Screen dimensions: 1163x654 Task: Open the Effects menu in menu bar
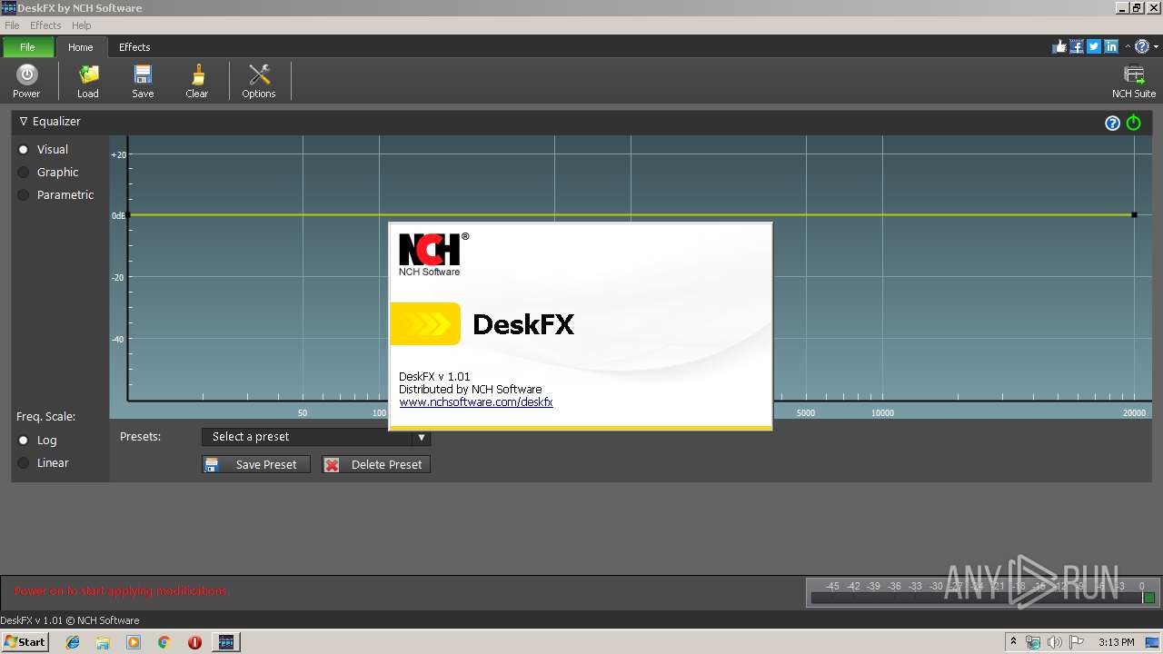[x=45, y=25]
